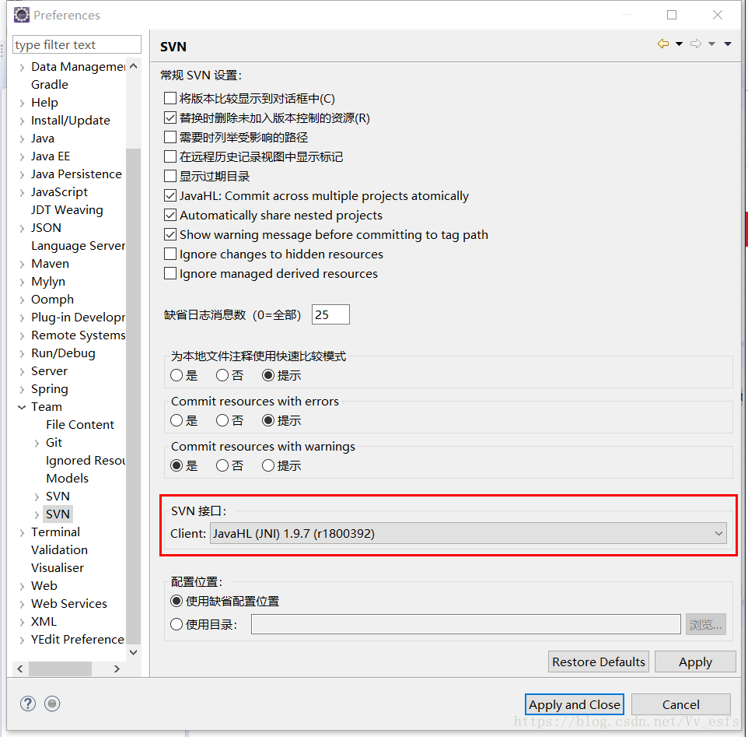Toggle 将版本比较显示到对话框中(C) checkbox
Viewport: 748px width, 737px height.
(170, 98)
